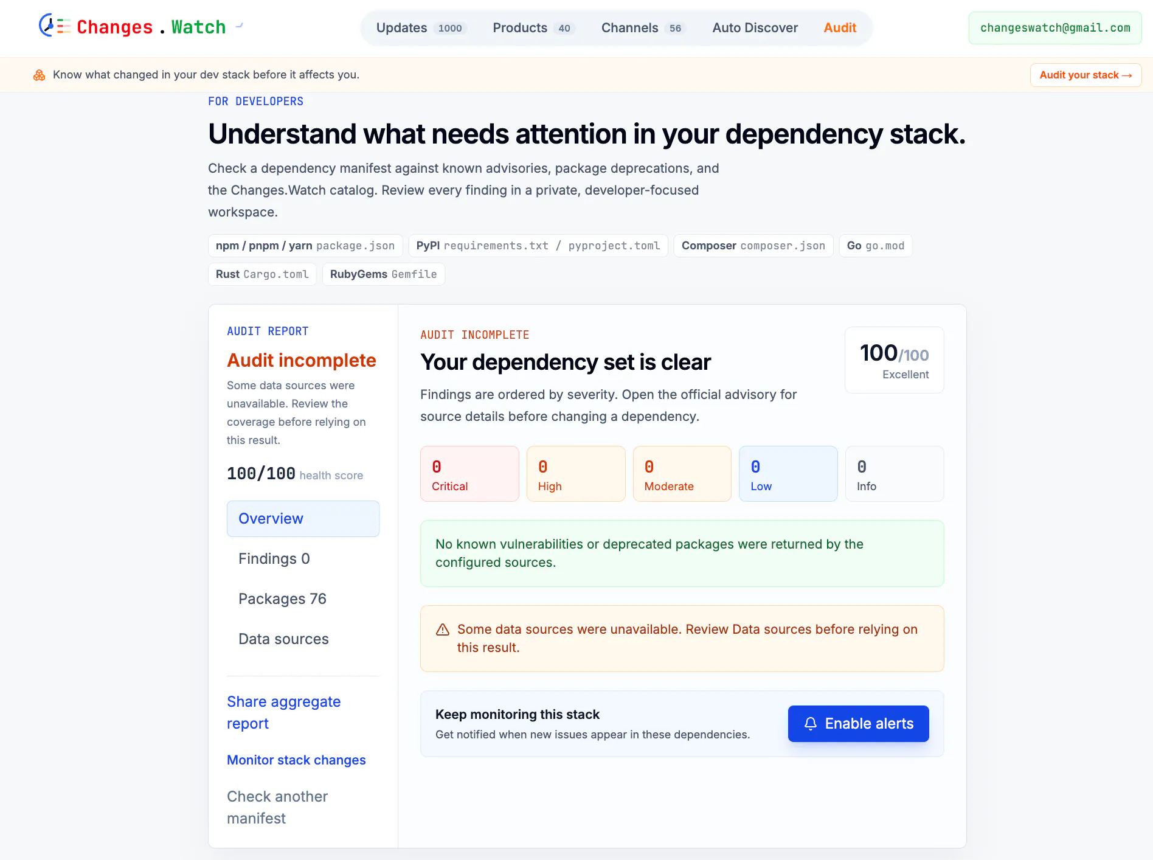Click the '100/100 health score' sidebar text
The width and height of the screenshot is (1153, 860).
point(295,474)
